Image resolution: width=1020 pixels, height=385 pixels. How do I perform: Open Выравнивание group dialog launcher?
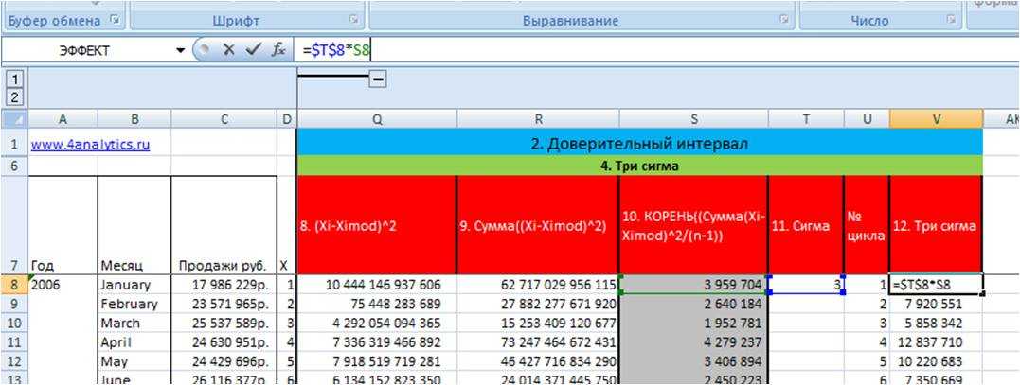click(784, 20)
